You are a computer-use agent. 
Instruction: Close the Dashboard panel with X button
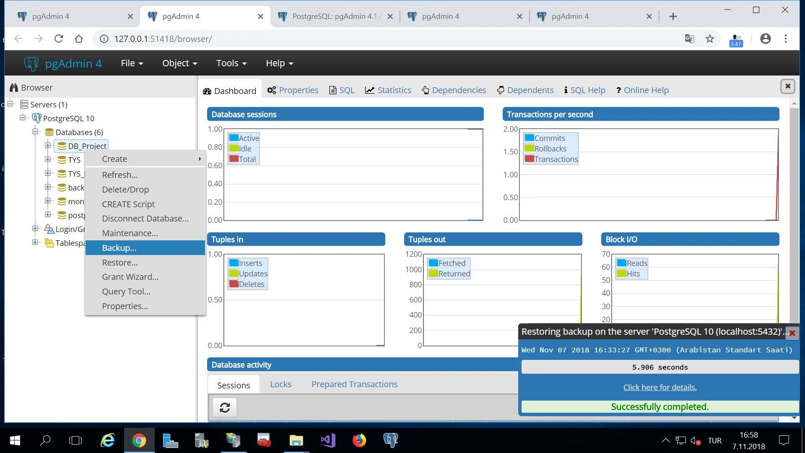[x=787, y=86]
